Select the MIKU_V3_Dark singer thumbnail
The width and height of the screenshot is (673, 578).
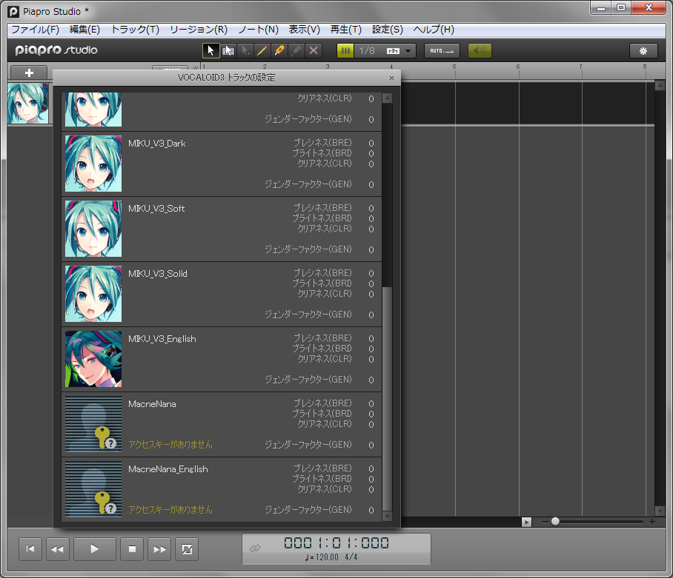click(93, 164)
